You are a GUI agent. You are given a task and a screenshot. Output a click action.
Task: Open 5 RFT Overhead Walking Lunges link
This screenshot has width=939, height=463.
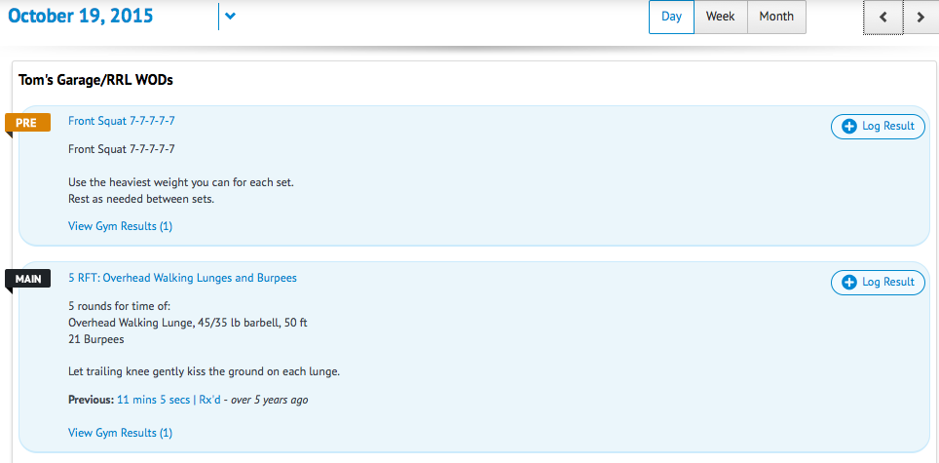click(183, 278)
